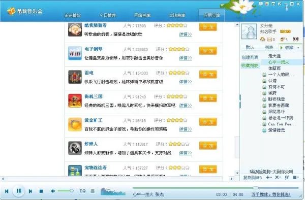This screenshot has width=305, height=200.
Task: Open the 街机三国 game icon
Action: click(x=75, y=101)
